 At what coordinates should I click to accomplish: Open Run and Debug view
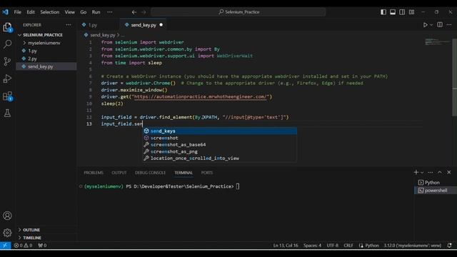click(7, 79)
